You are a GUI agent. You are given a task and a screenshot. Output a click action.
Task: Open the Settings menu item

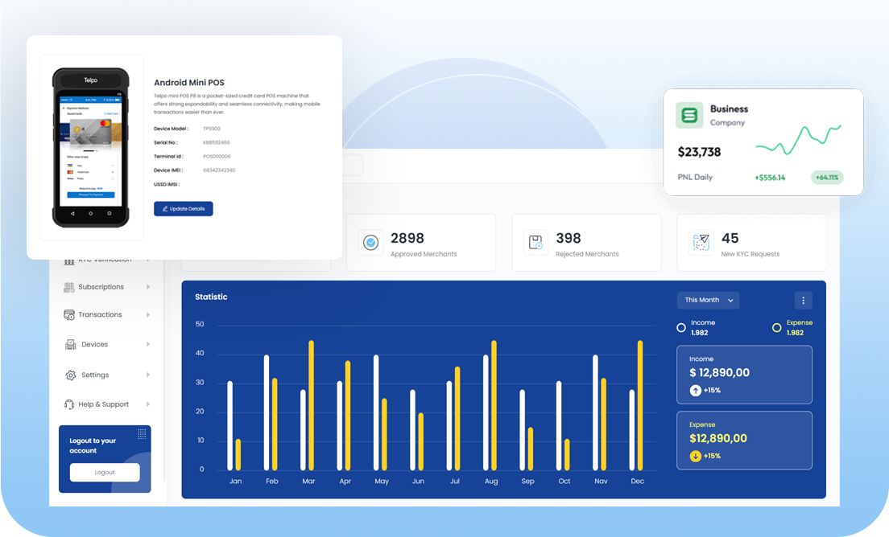tap(95, 375)
